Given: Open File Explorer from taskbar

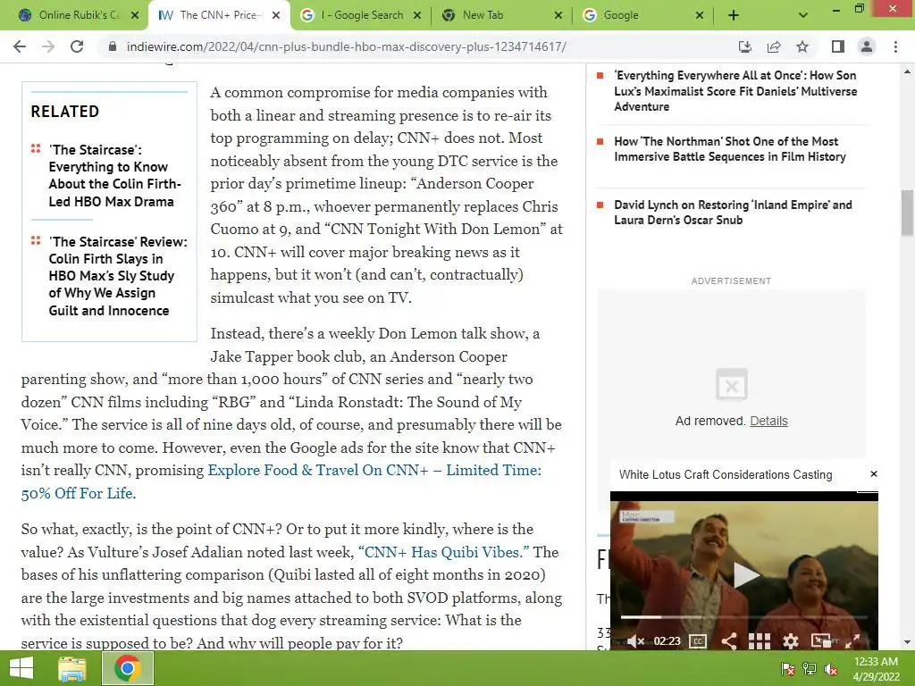Looking at the screenshot, I should point(72,668).
